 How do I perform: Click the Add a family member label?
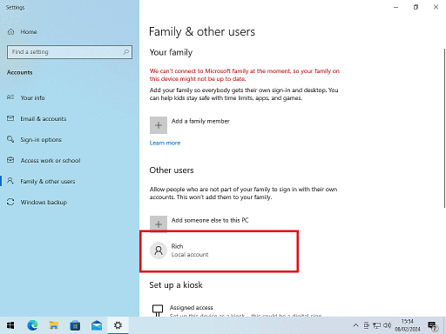click(200, 121)
